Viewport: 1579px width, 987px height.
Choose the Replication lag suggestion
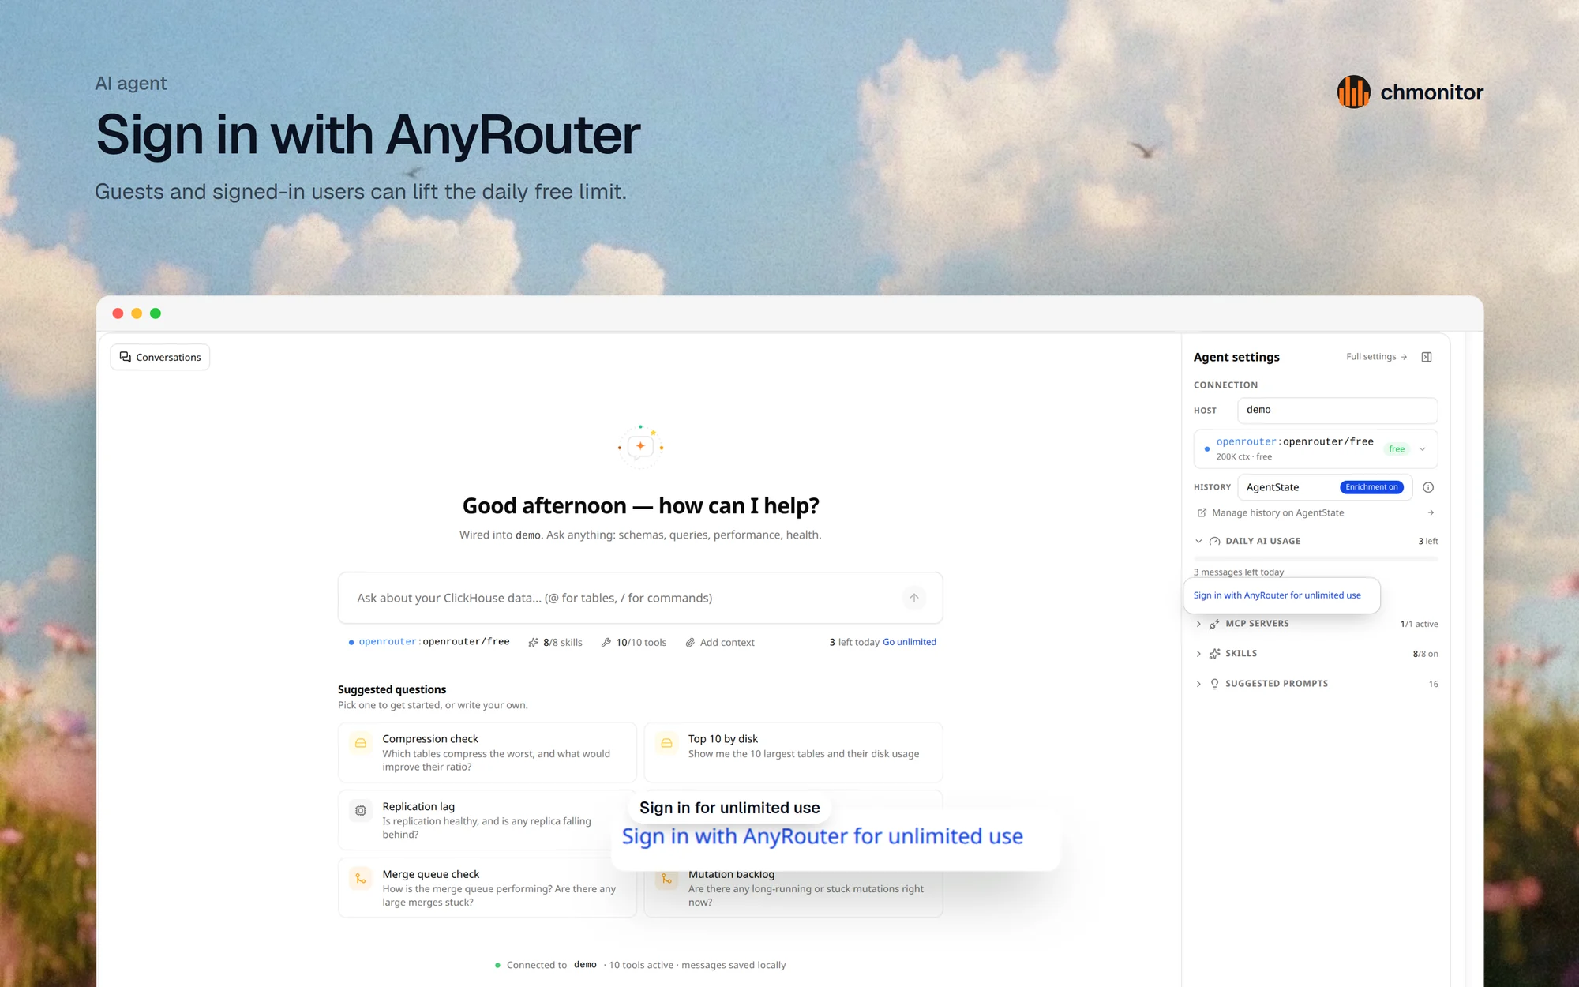coord(487,820)
